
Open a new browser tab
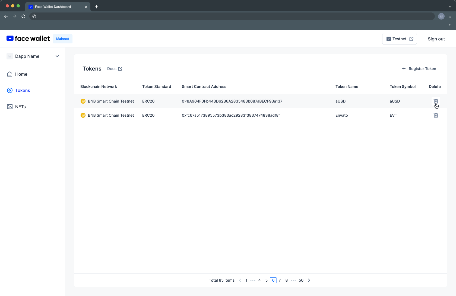click(96, 7)
